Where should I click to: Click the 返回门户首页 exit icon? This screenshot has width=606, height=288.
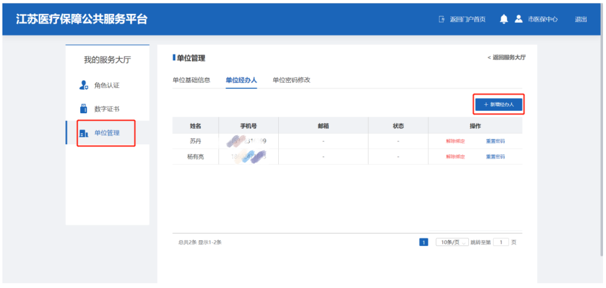(x=441, y=19)
